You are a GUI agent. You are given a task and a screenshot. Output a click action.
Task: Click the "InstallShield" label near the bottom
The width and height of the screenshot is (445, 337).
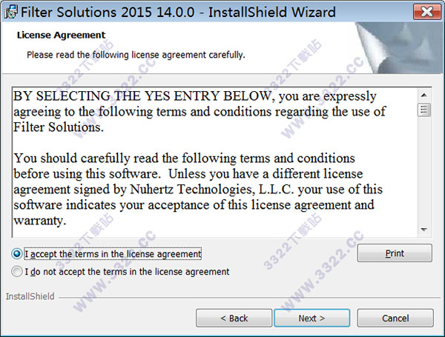(x=28, y=296)
